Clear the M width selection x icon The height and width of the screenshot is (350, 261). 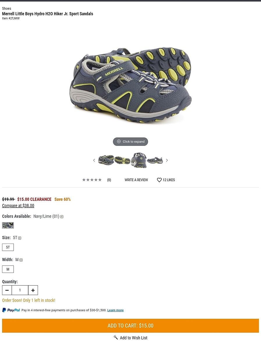click(x=21, y=260)
